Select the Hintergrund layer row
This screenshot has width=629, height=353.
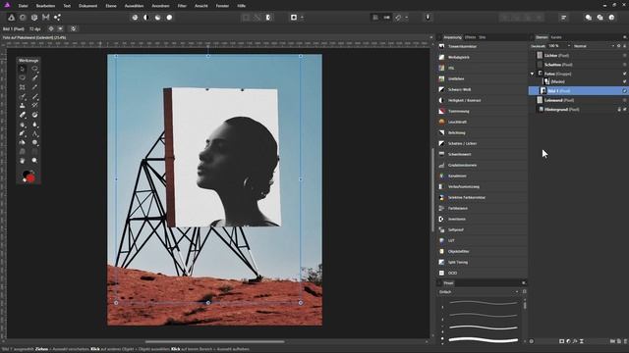click(578, 109)
